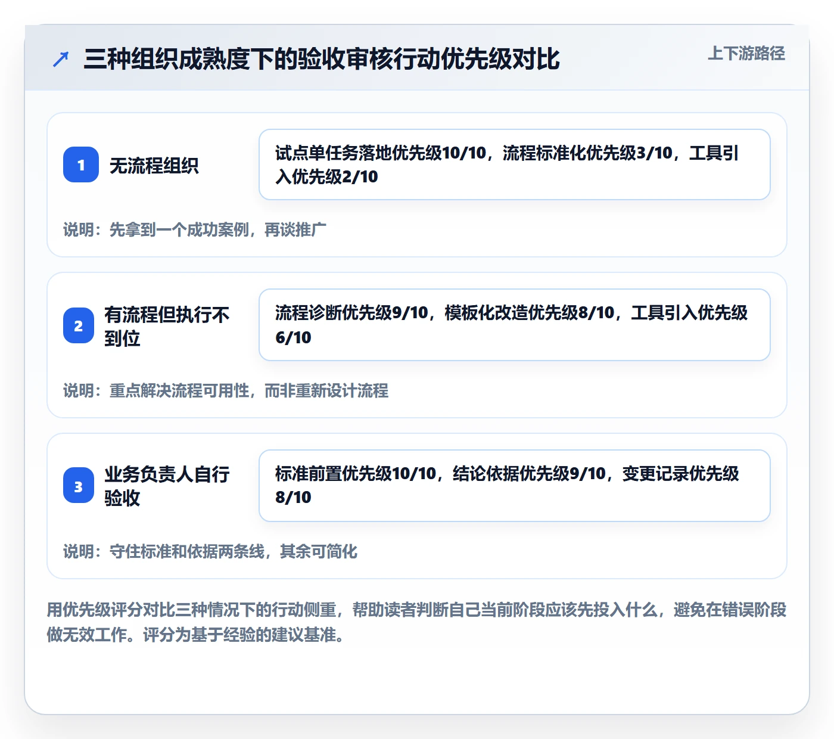Open the 上下游路径 label in the header

[x=746, y=54]
